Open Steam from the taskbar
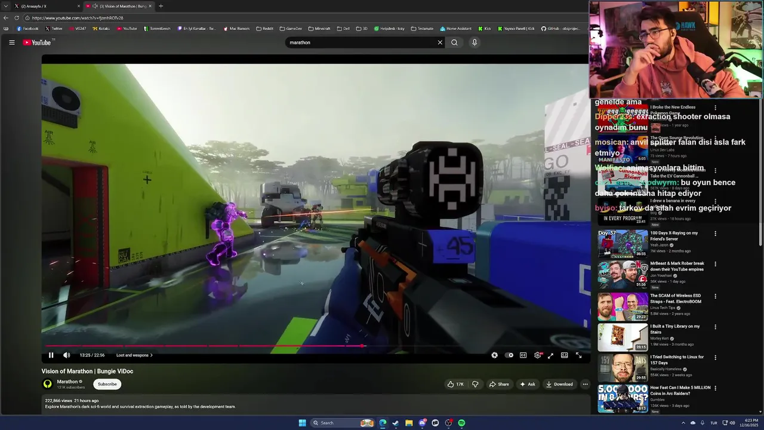This screenshot has height=430, width=764. pyautogui.click(x=396, y=423)
